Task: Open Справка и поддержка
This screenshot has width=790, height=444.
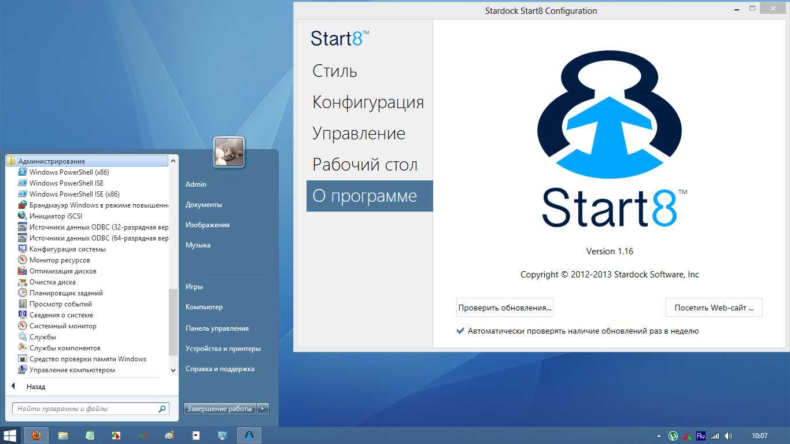Action: click(x=220, y=369)
